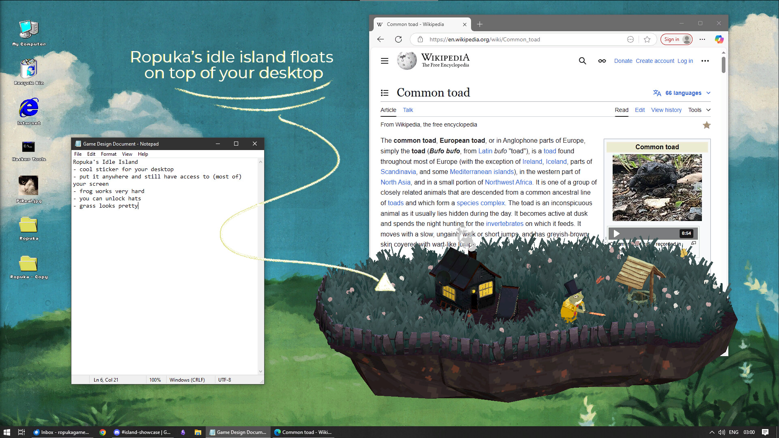Mute sound via the system tray speaker
The width and height of the screenshot is (779, 438).
pos(722,432)
